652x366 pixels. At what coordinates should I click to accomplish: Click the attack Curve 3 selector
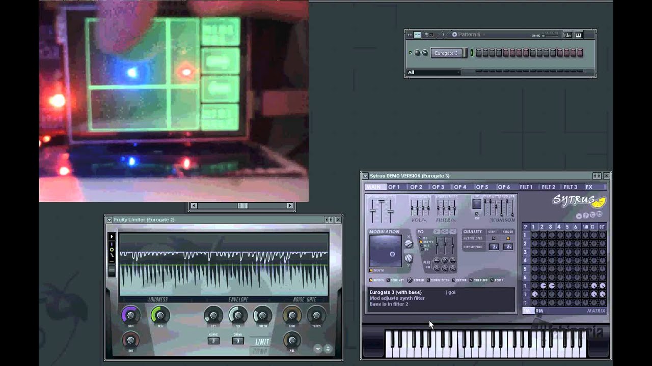click(213, 341)
